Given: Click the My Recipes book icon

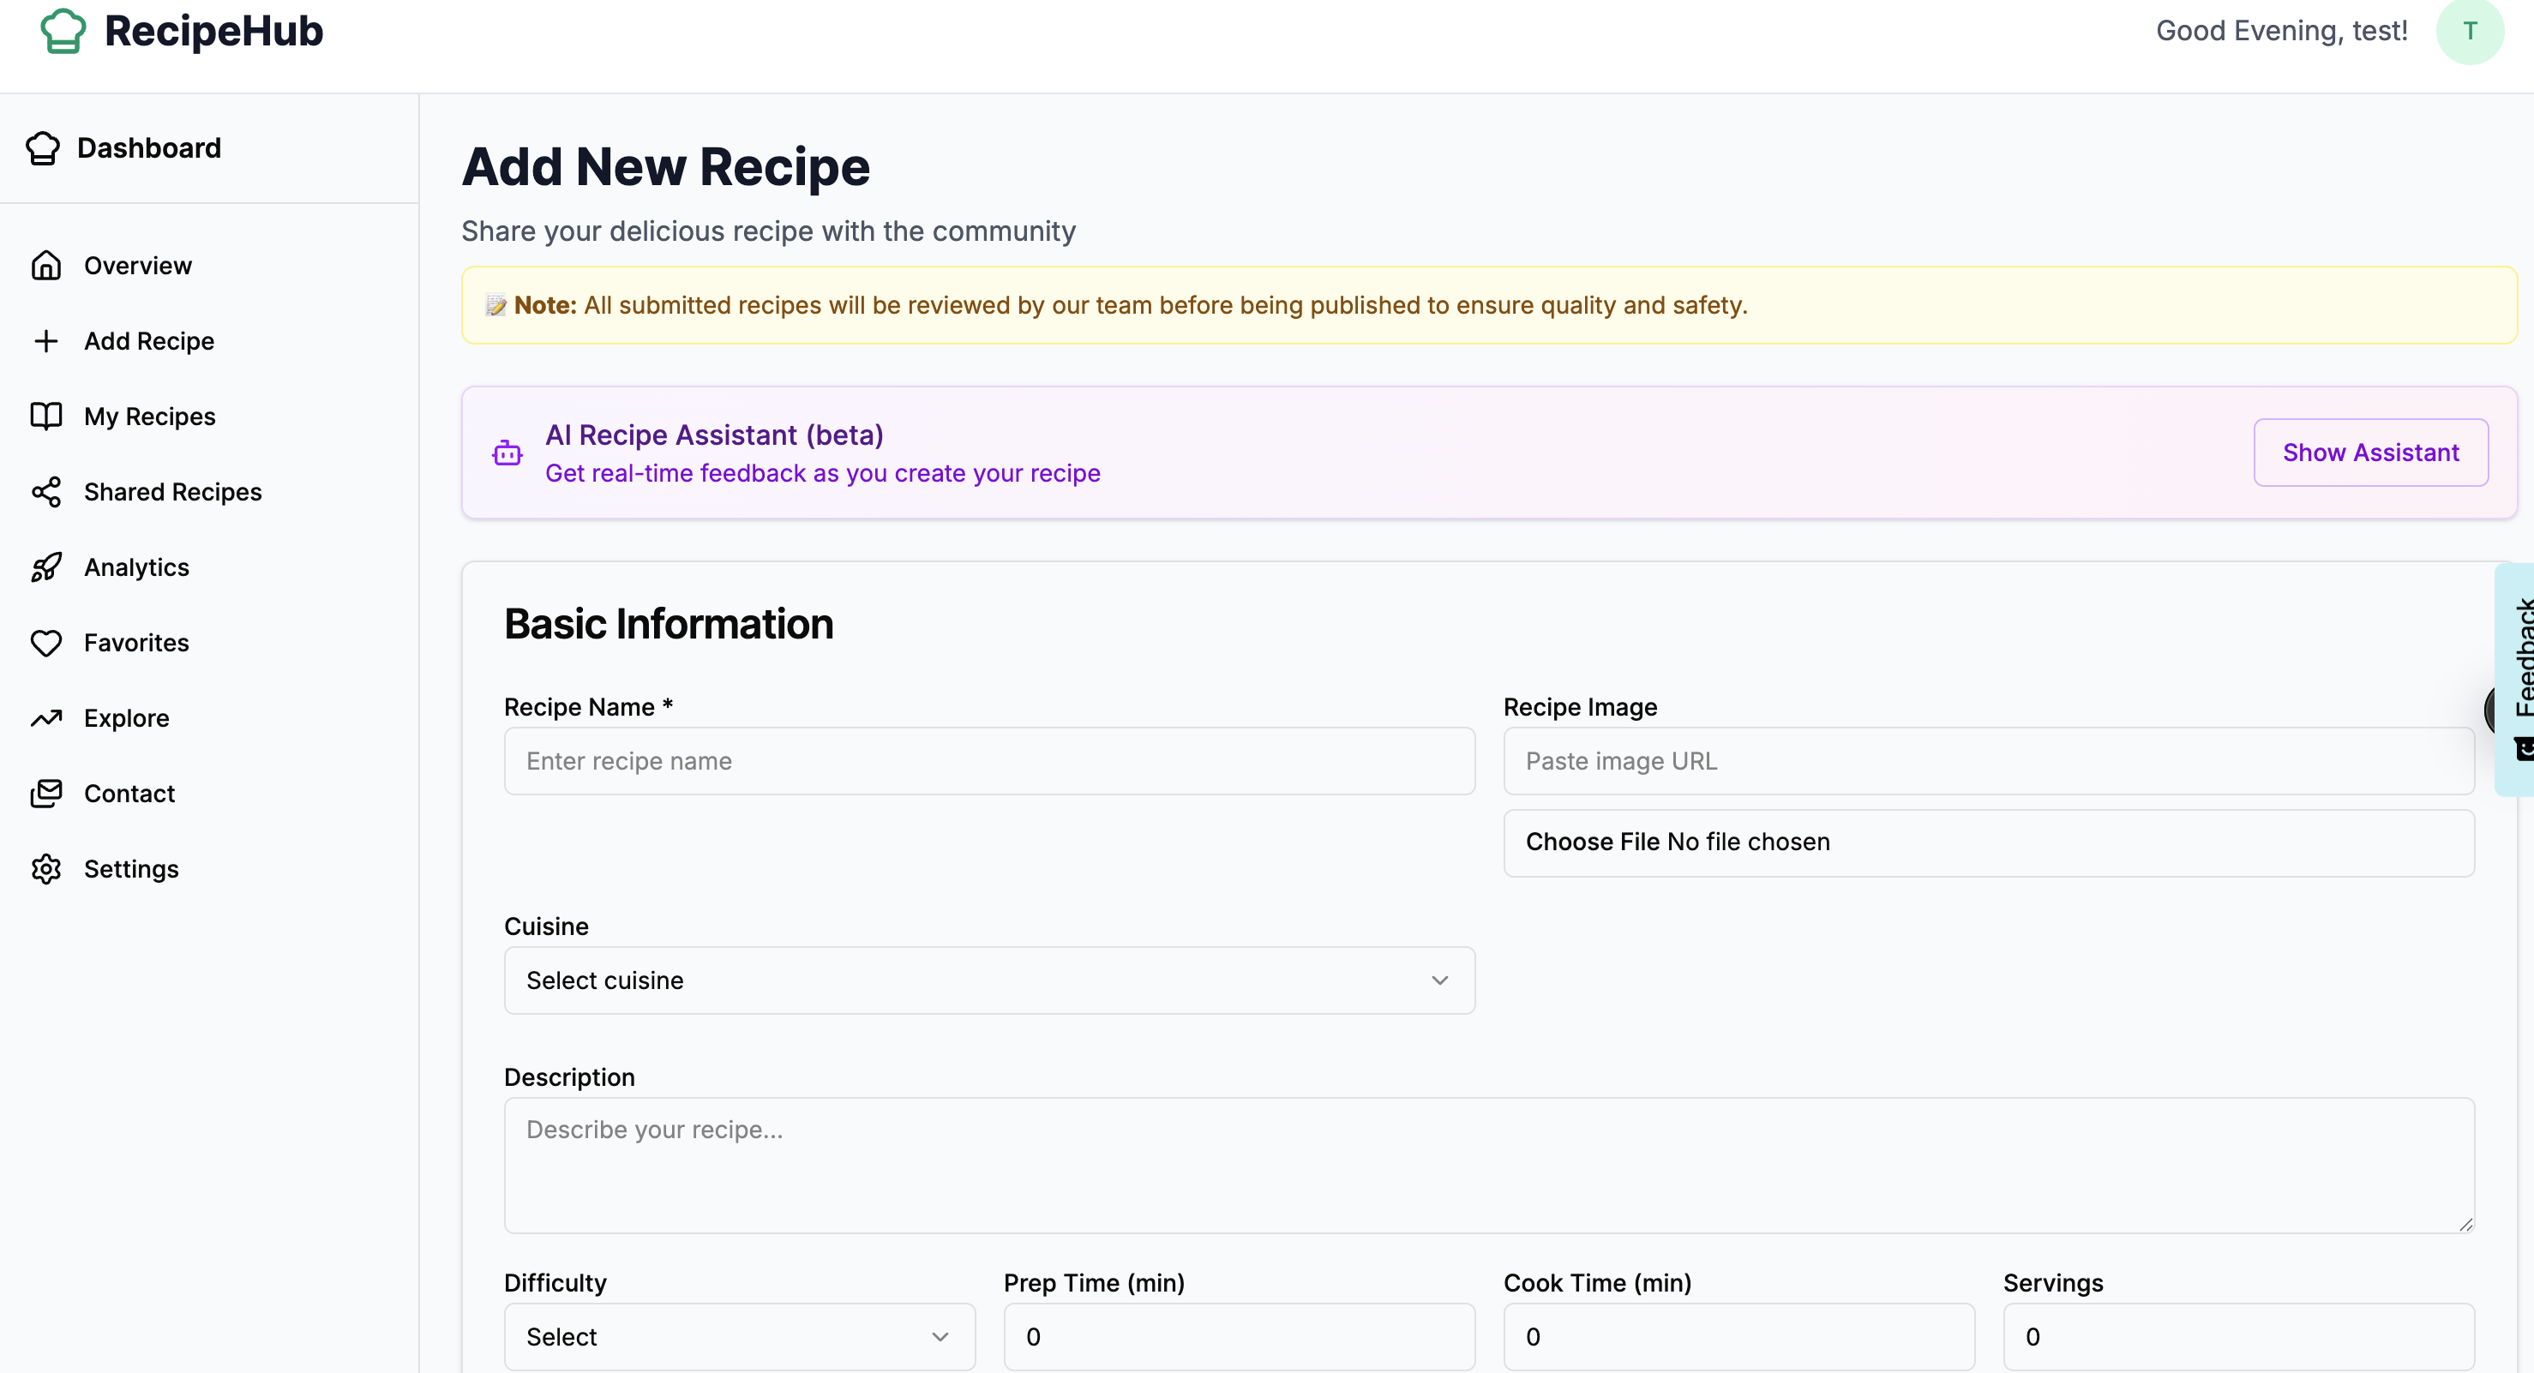Looking at the screenshot, I should point(46,416).
